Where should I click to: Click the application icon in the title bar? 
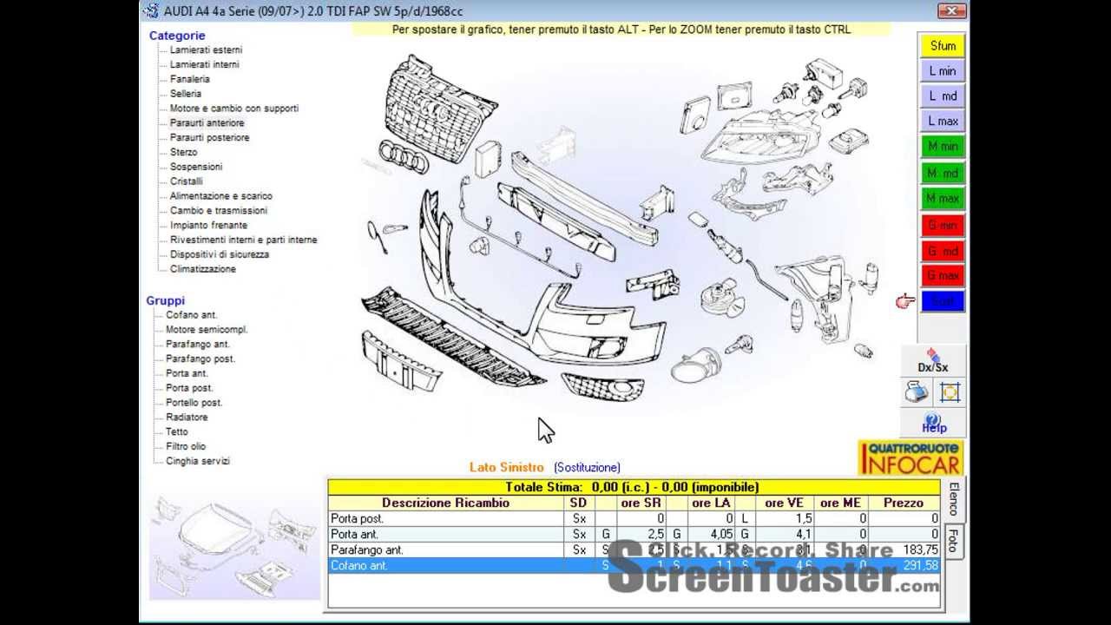click(151, 10)
